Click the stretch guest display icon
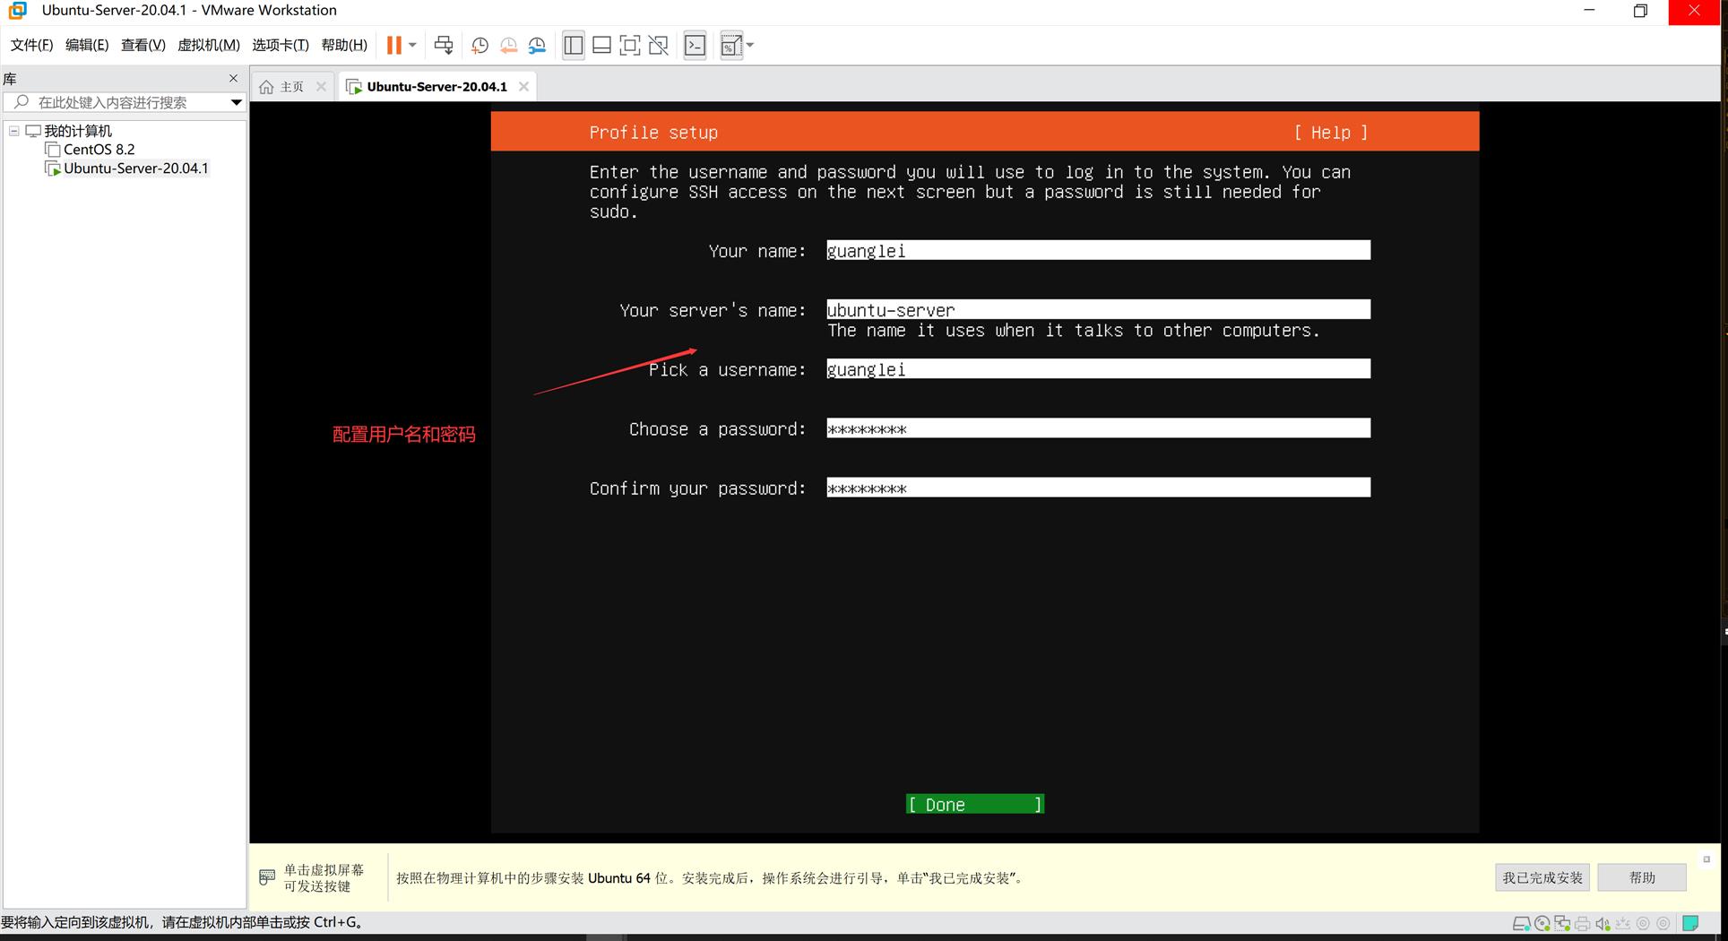 [x=731, y=45]
